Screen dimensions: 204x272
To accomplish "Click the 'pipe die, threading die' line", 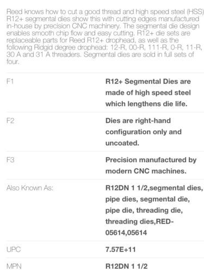I will tap(144, 211).
